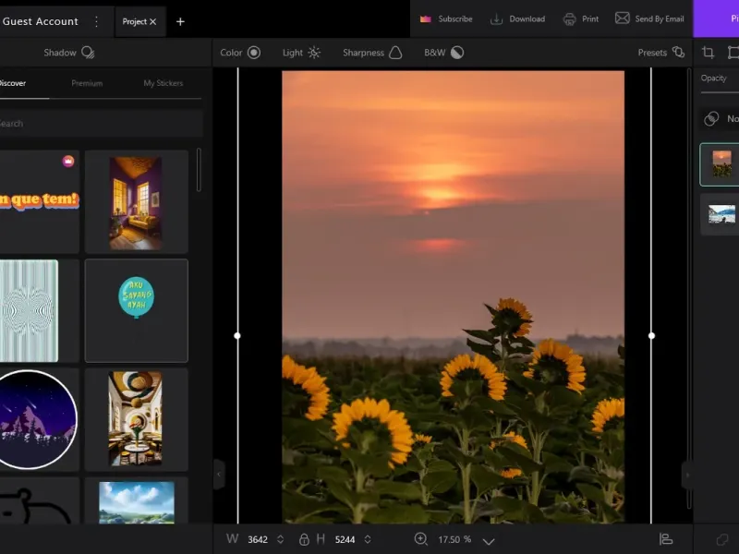The width and height of the screenshot is (739, 554).
Task: Apply the B&W filter tool
Action: pos(443,53)
